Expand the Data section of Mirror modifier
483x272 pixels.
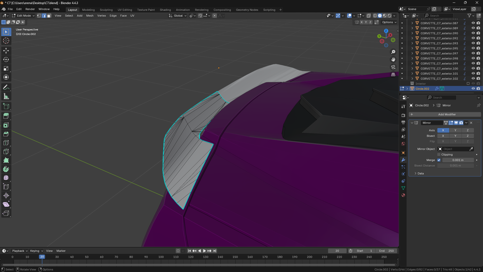[x=420, y=173]
